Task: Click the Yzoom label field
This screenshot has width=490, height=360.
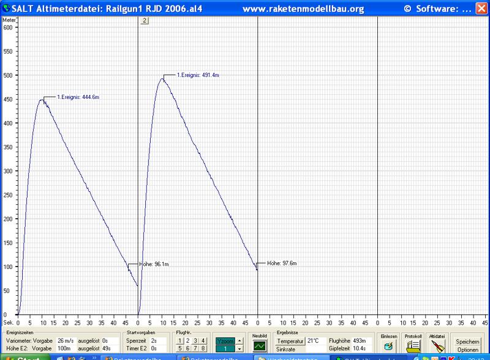Action: pyautogui.click(x=225, y=341)
